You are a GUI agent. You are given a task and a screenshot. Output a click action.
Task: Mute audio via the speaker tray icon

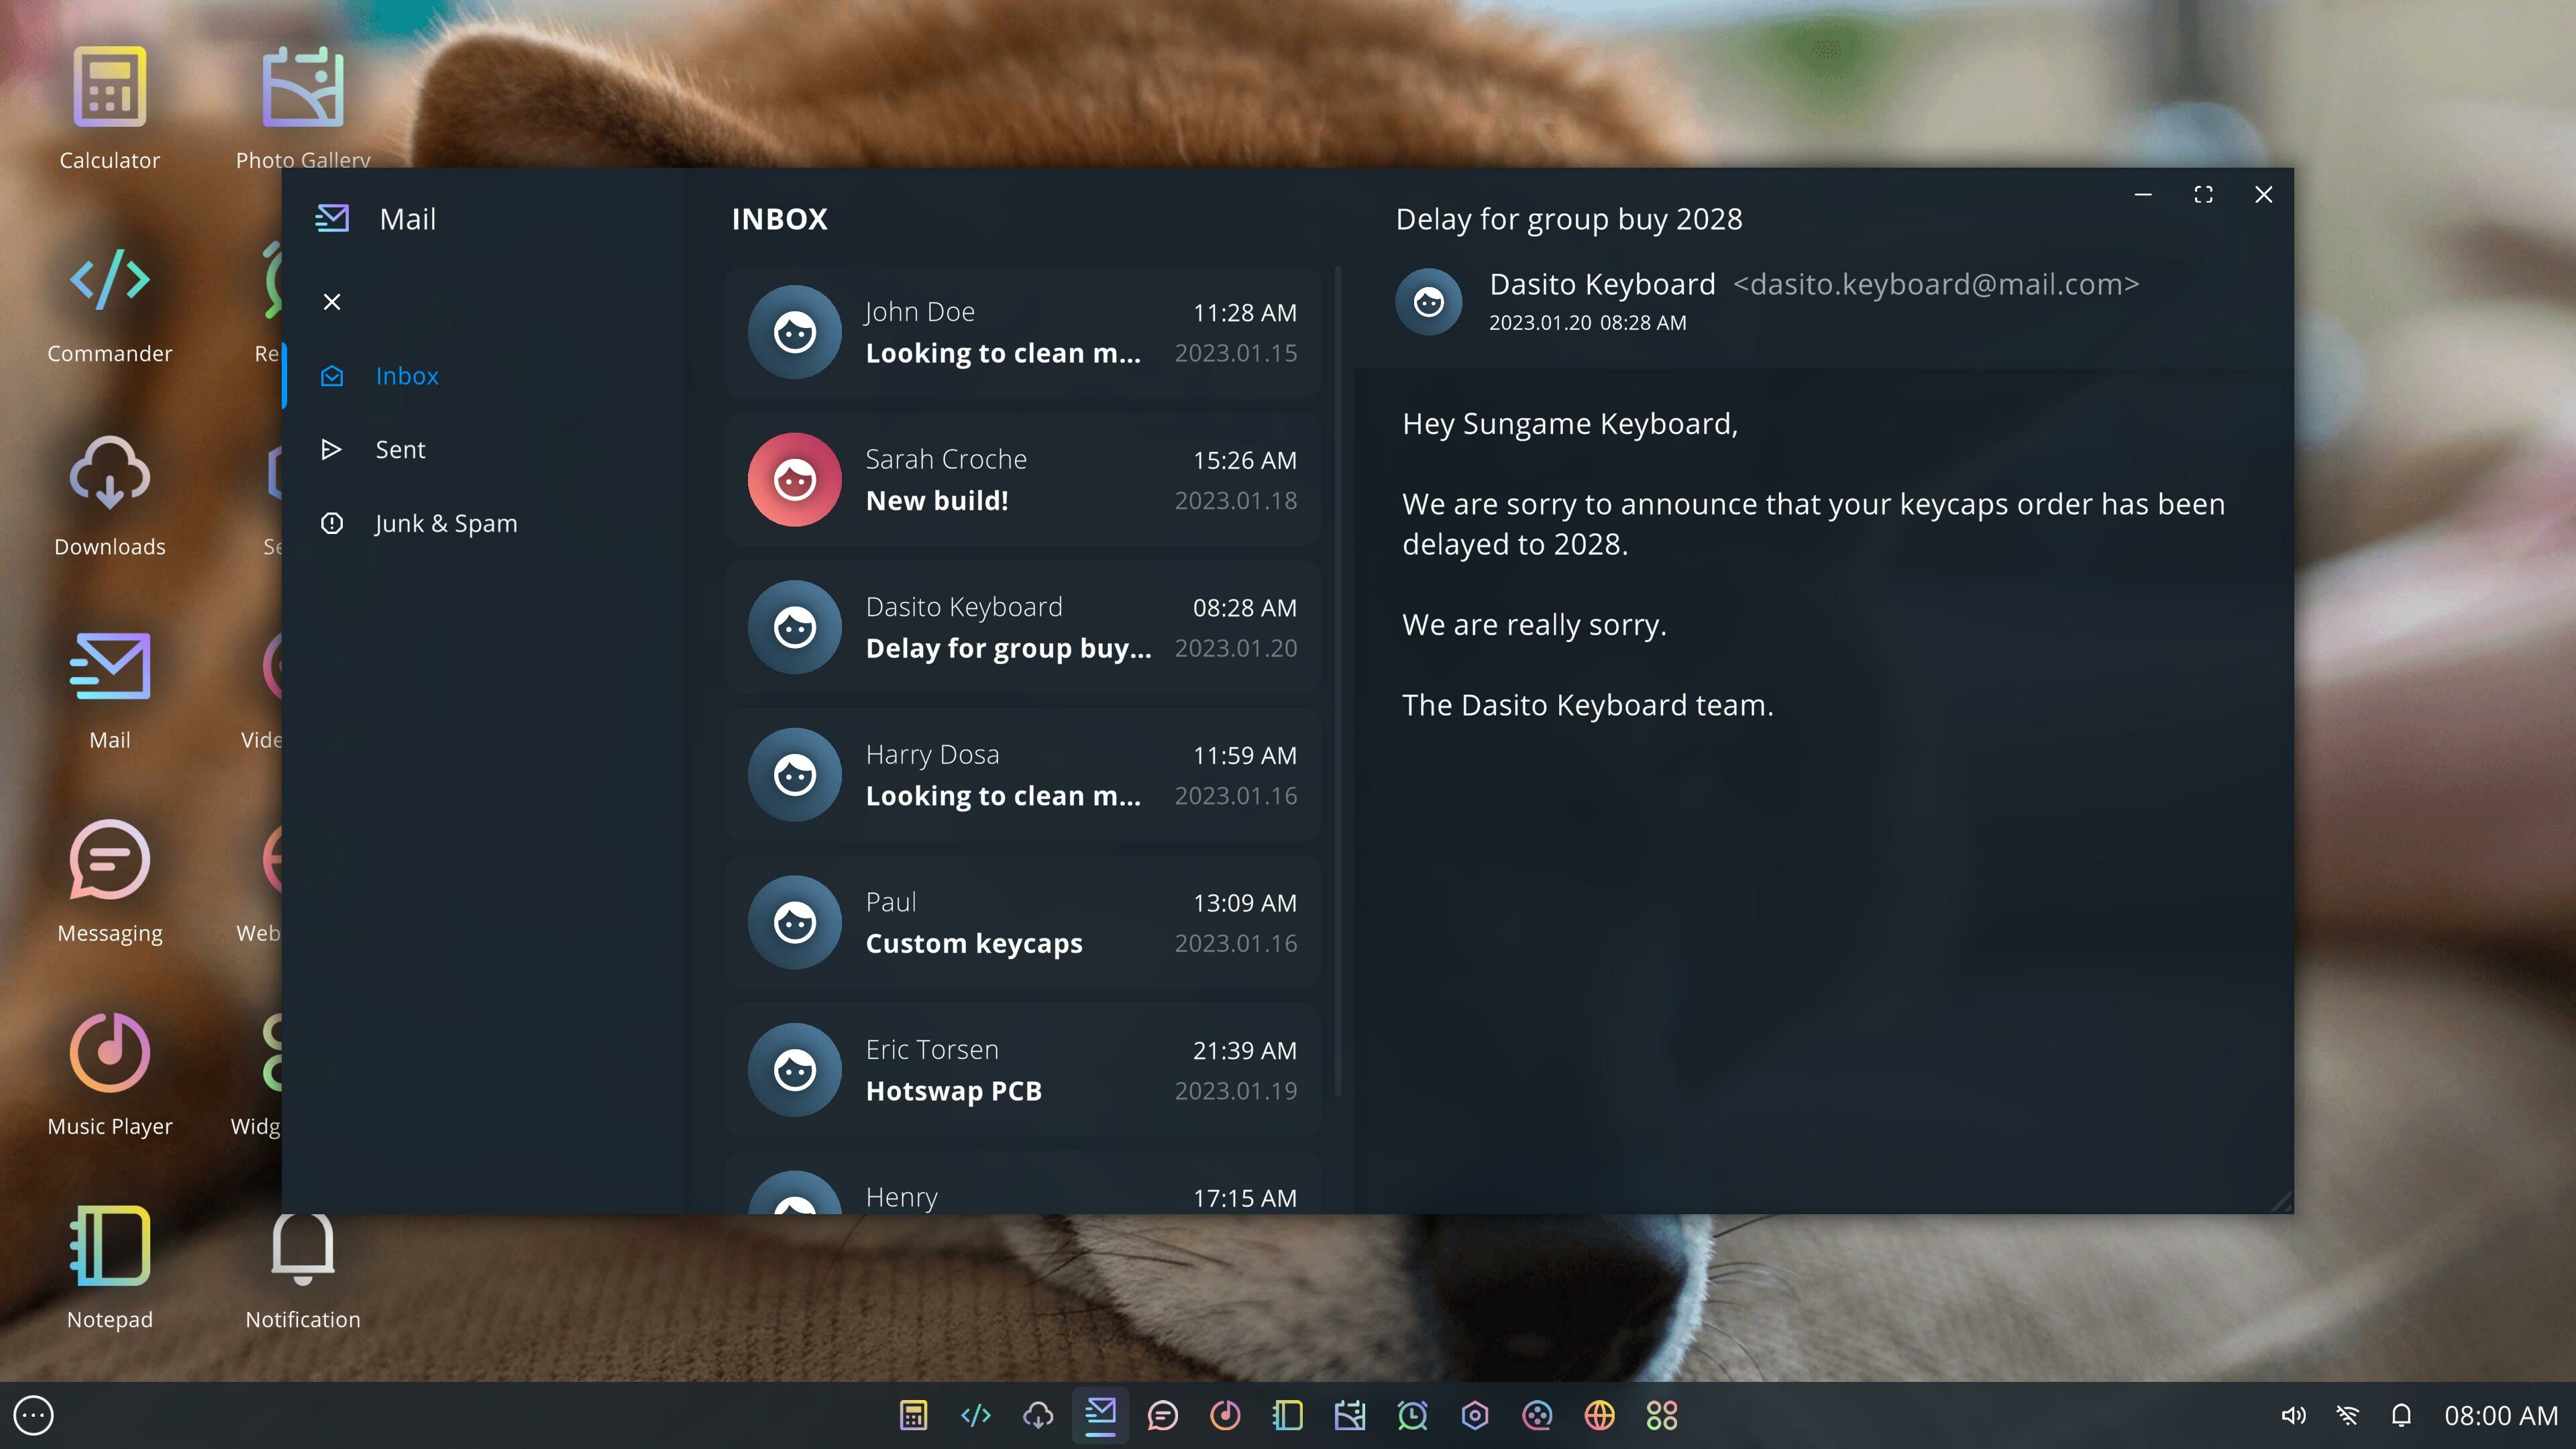2294,1415
